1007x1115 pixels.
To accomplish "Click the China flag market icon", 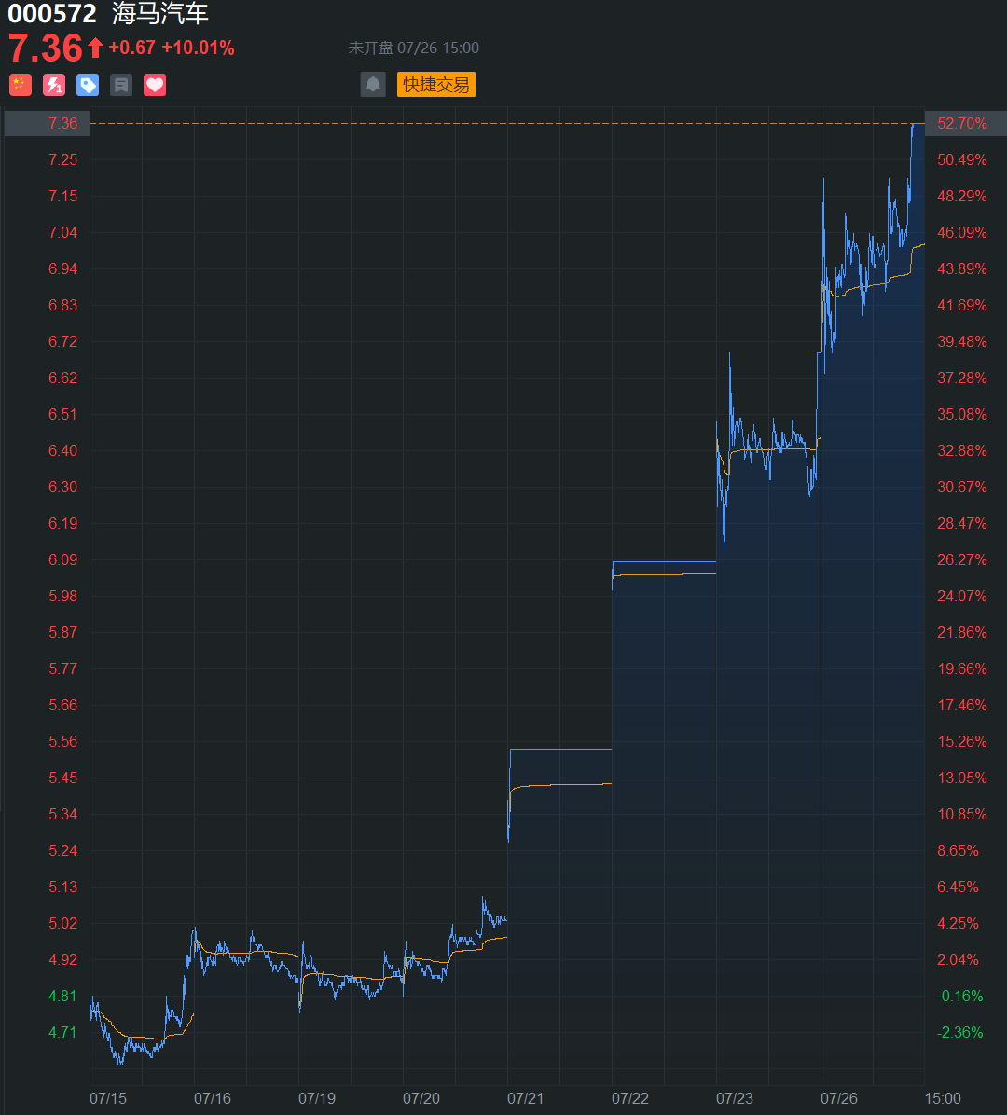I will click(20, 85).
